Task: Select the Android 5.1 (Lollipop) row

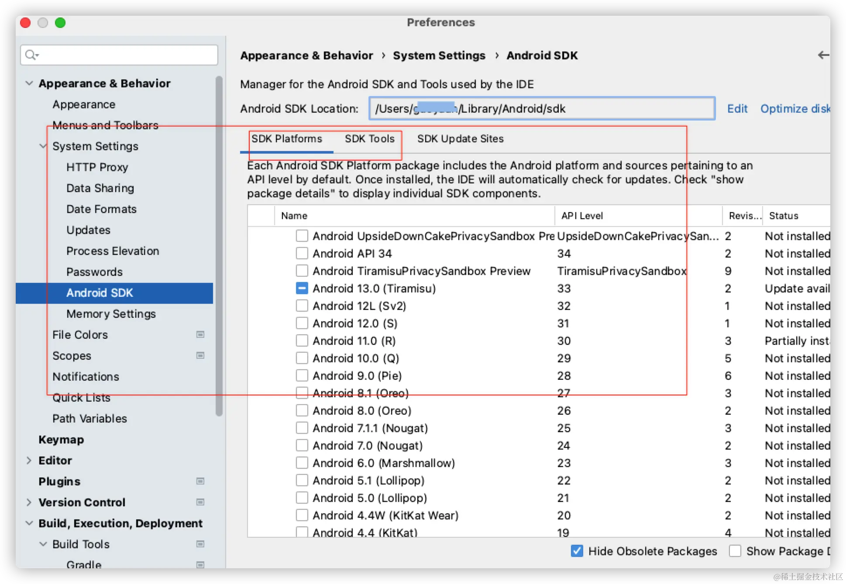Action: [x=539, y=481]
